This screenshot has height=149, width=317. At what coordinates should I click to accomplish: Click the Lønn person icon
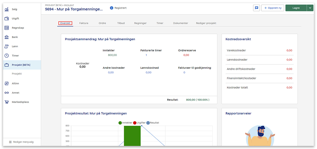[7, 46]
